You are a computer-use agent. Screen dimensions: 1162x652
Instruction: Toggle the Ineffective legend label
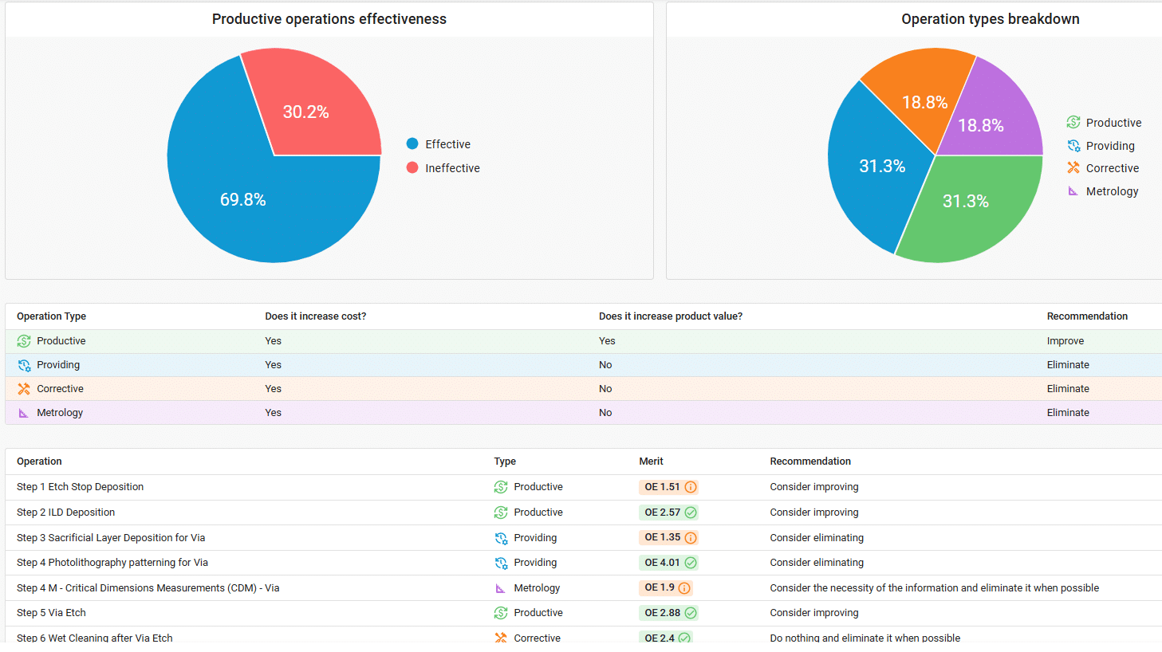coord(452,168)
